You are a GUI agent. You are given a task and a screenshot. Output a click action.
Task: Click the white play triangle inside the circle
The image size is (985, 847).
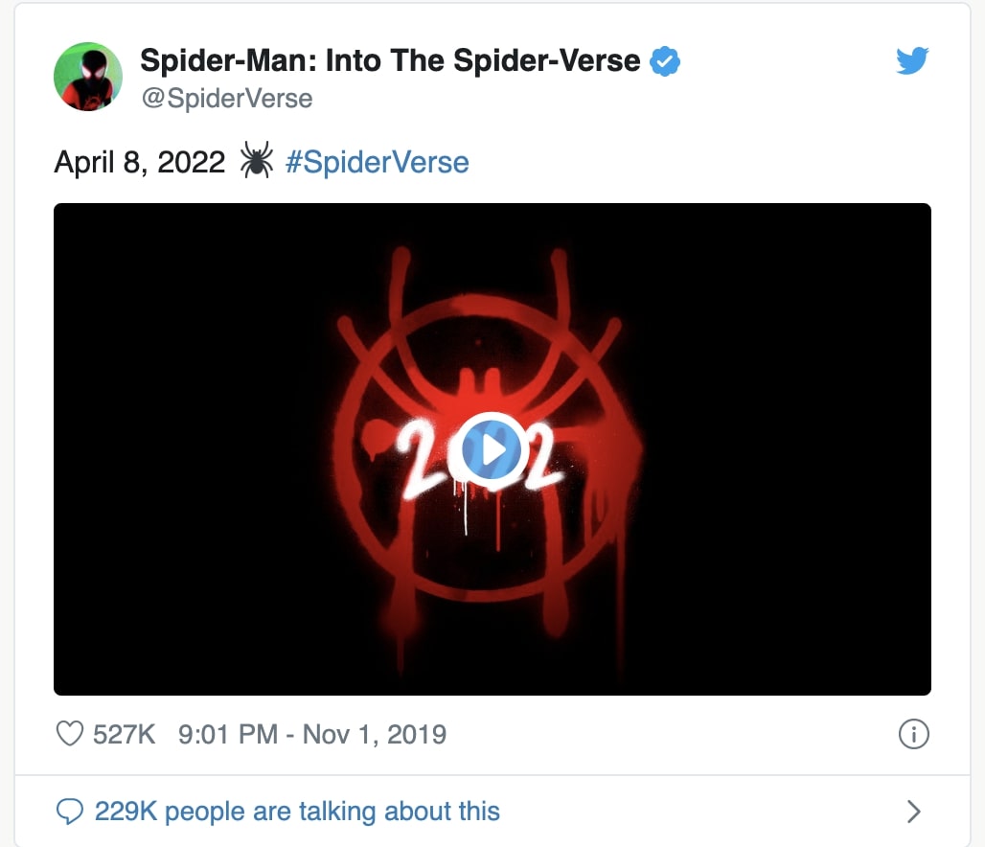pos(493,447)
